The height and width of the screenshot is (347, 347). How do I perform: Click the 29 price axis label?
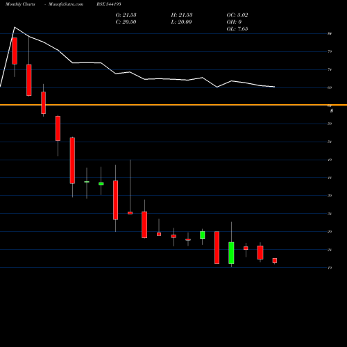point(330,232)
